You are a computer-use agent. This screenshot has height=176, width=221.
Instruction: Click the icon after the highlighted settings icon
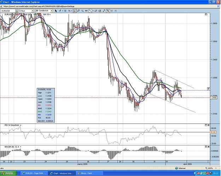[x=112, y=11]
